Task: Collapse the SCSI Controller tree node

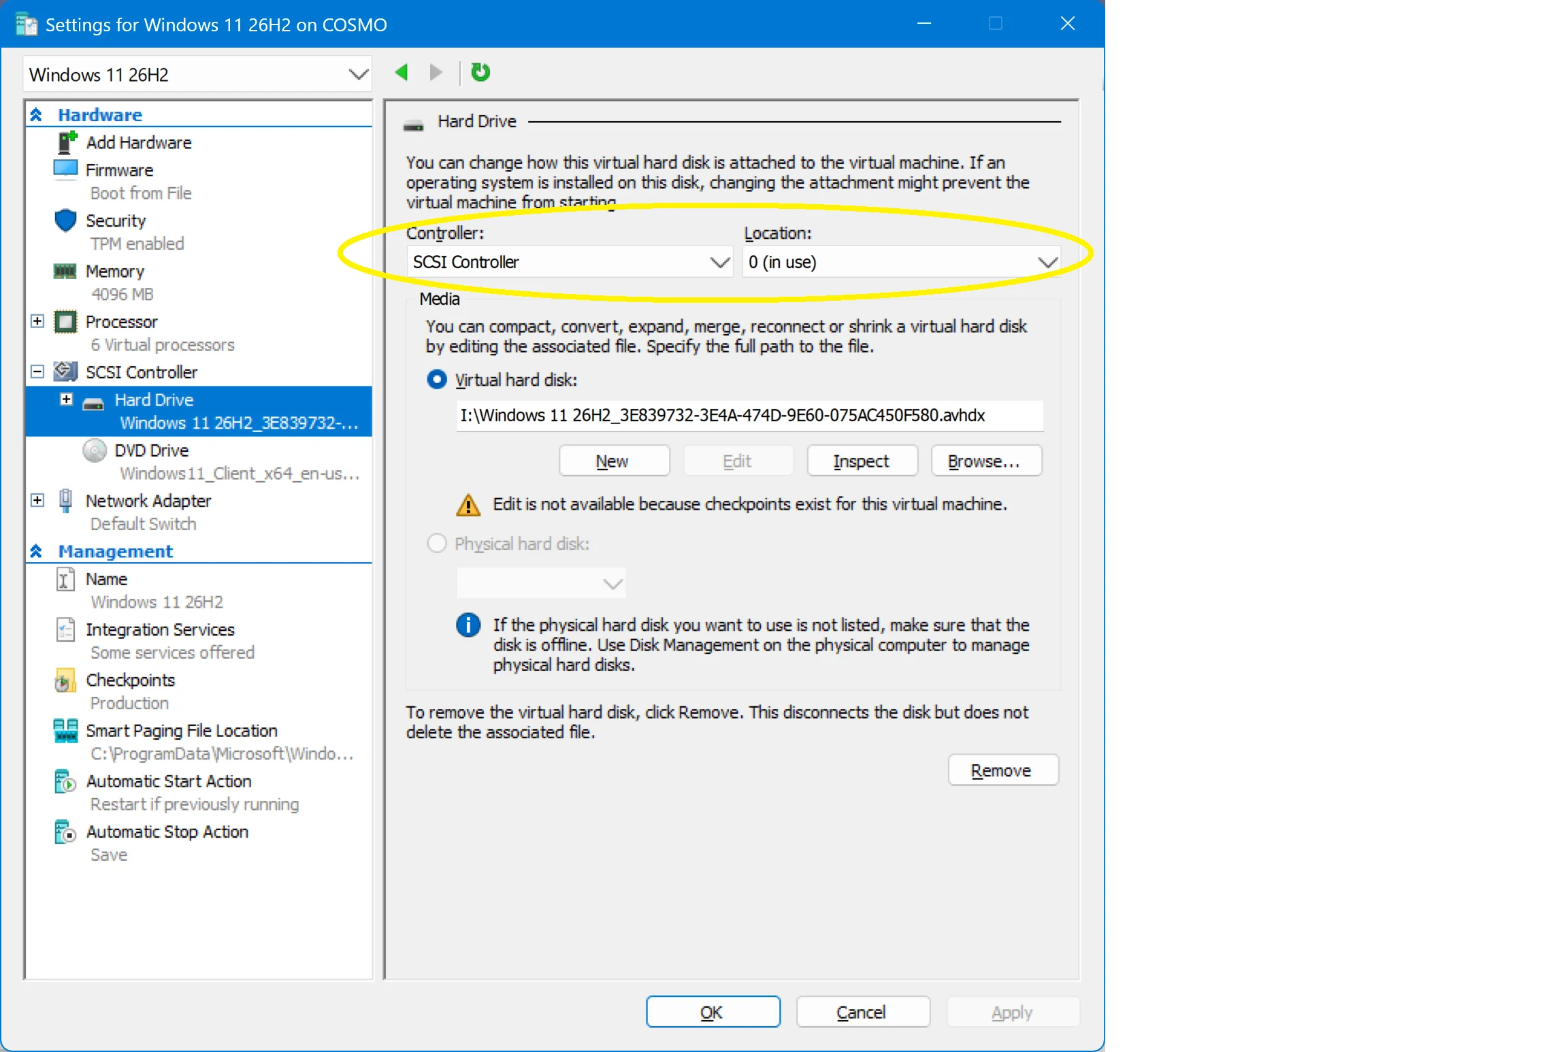Action: [x=37, y=372]
